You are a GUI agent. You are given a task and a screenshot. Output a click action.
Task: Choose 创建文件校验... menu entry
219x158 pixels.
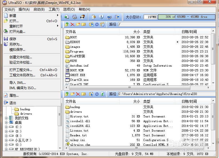32,57
